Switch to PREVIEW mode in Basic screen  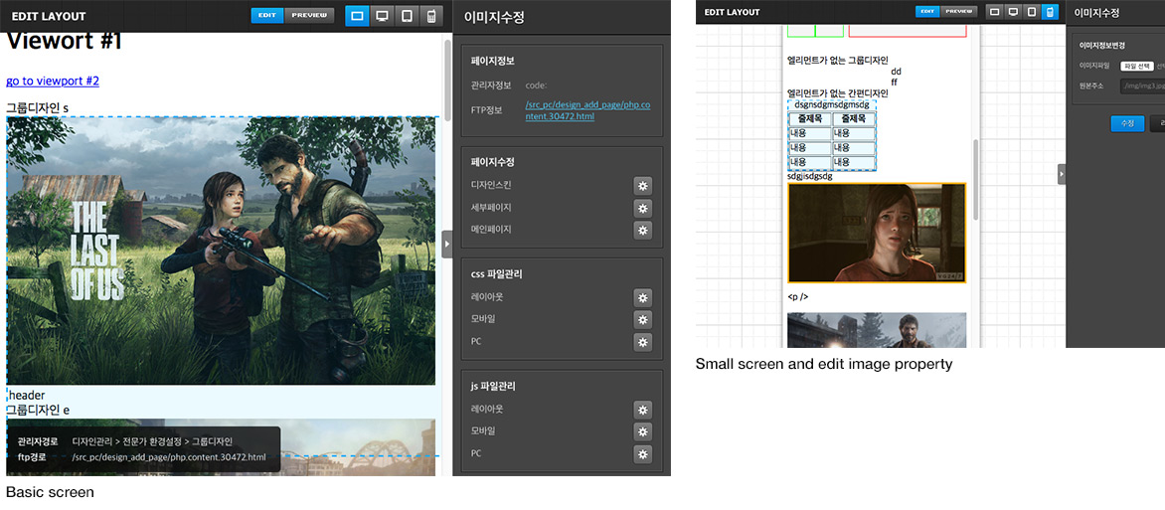pyautogui.click(x=309, y=16)
